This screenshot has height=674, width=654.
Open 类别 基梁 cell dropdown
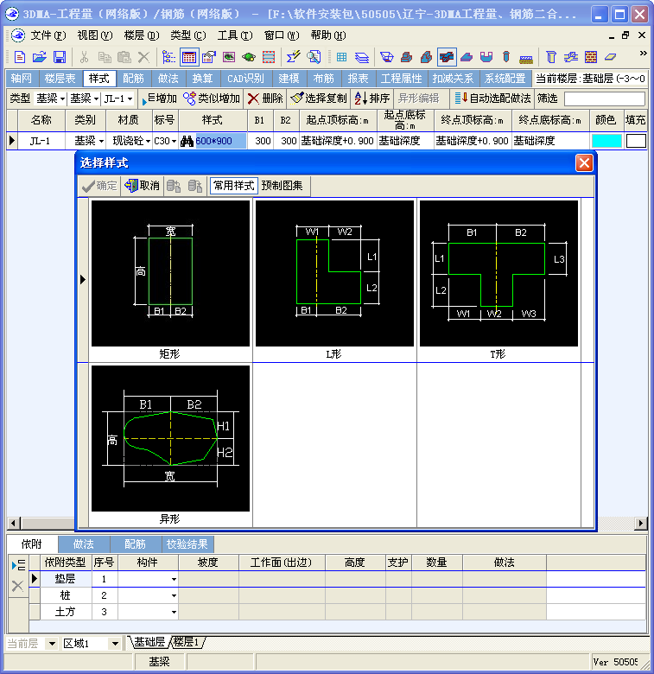(x=101, y=141)
